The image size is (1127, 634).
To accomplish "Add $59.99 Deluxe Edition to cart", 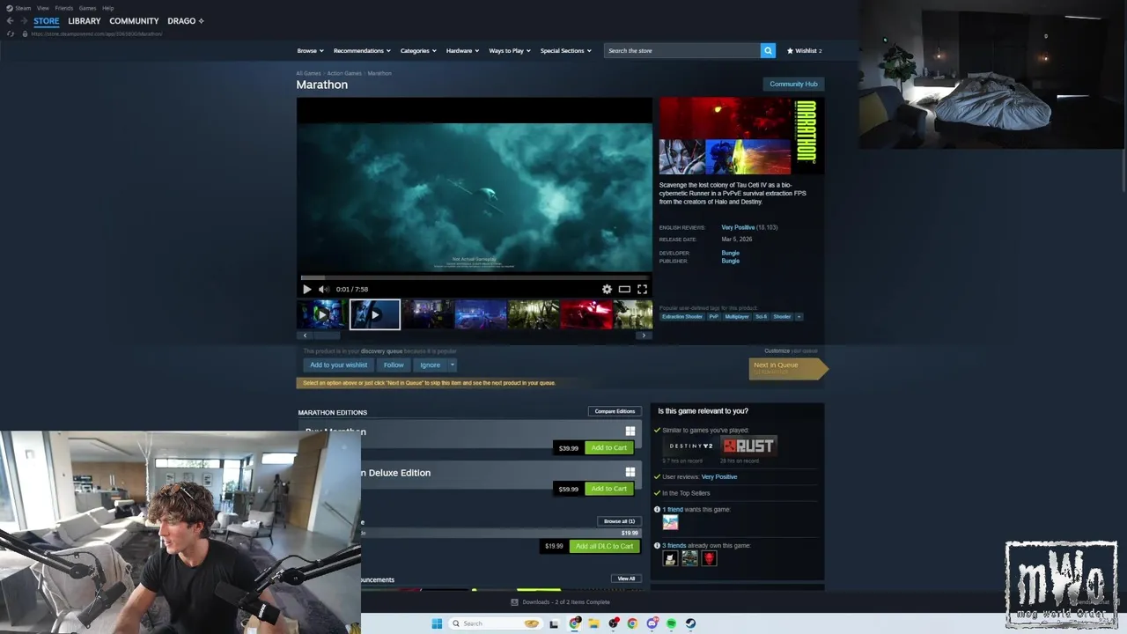I will point(608,489).
